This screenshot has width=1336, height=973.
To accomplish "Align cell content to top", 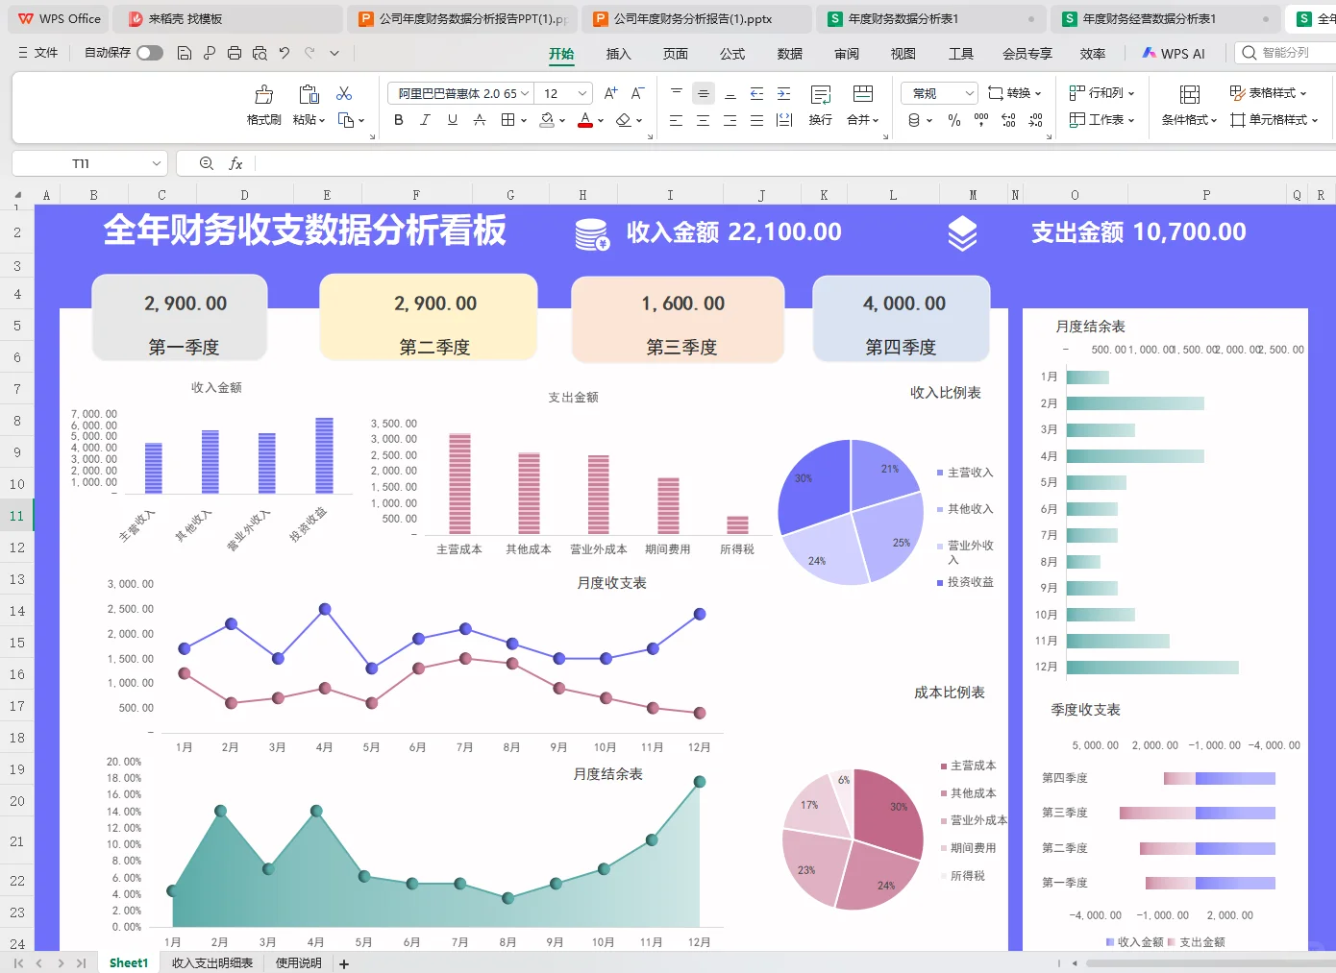I will coord(677,93).
